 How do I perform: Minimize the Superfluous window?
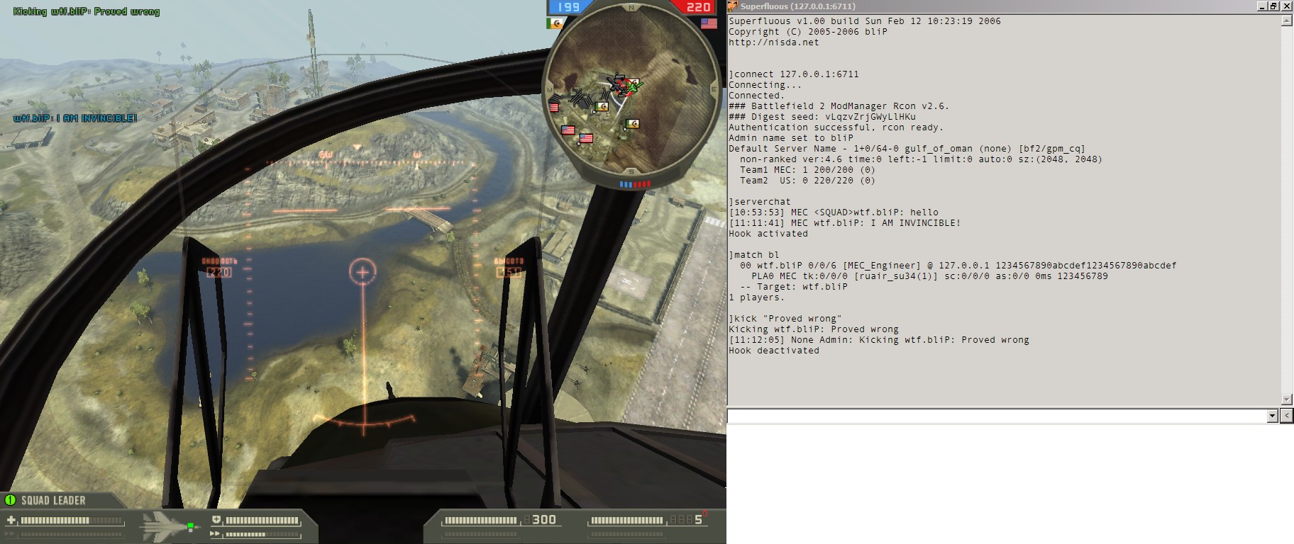click(x=1262, y=6)
